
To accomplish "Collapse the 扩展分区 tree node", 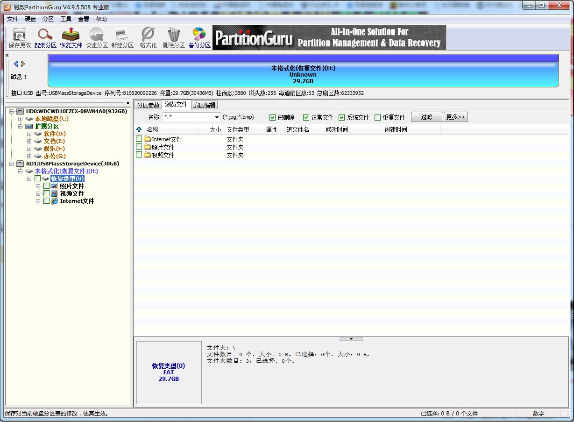I will point(21,126).
